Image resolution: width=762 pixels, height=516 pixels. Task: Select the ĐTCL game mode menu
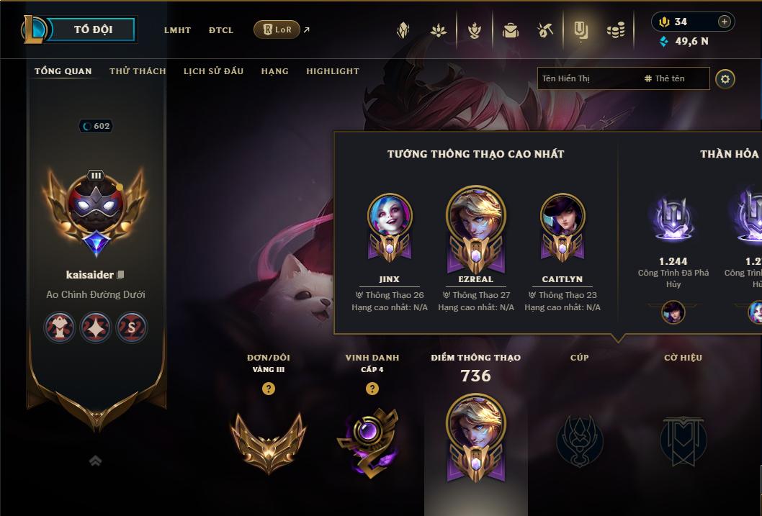click(221, 30)
